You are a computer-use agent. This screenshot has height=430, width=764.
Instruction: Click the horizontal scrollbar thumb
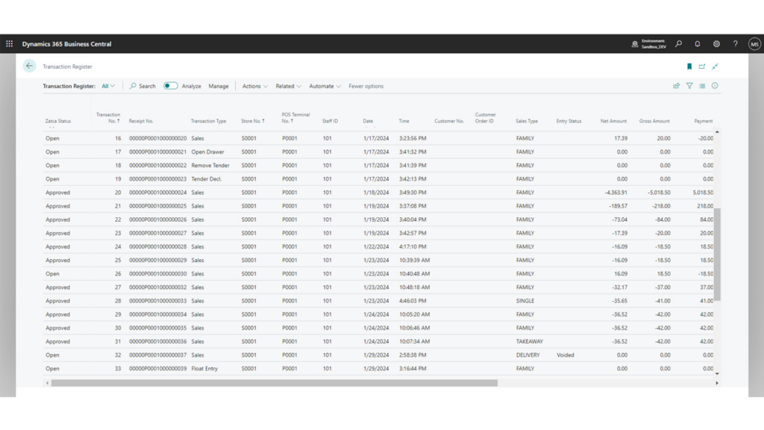click(275, 383)
